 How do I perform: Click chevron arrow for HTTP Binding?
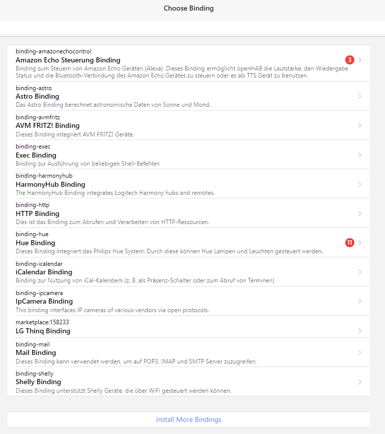(360, 213)
